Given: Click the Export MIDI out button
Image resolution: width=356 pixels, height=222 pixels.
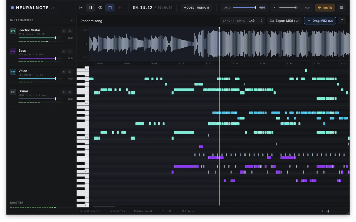Looking at the screenshot, I should (285, 21).
